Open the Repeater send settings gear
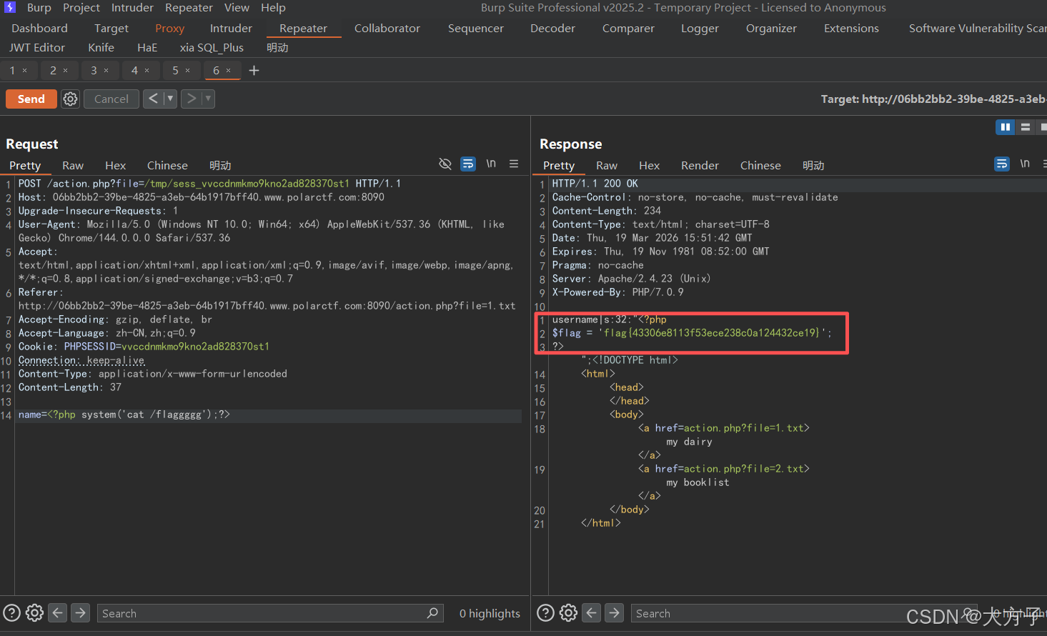Screen dimensions: 1047x636 tap(70, 99)
